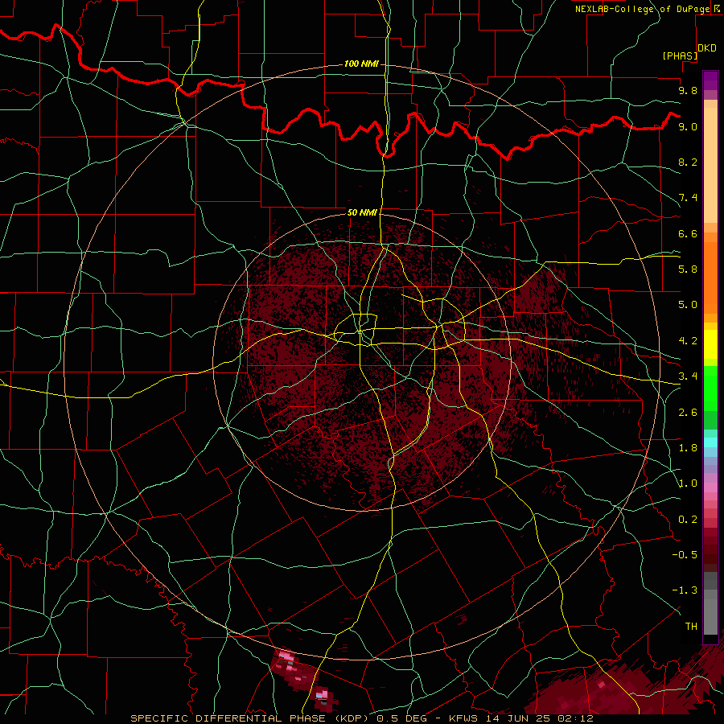Click the 1.0 color scale value
The width and height of the screenshot is (724, 724).
point(688,483)
